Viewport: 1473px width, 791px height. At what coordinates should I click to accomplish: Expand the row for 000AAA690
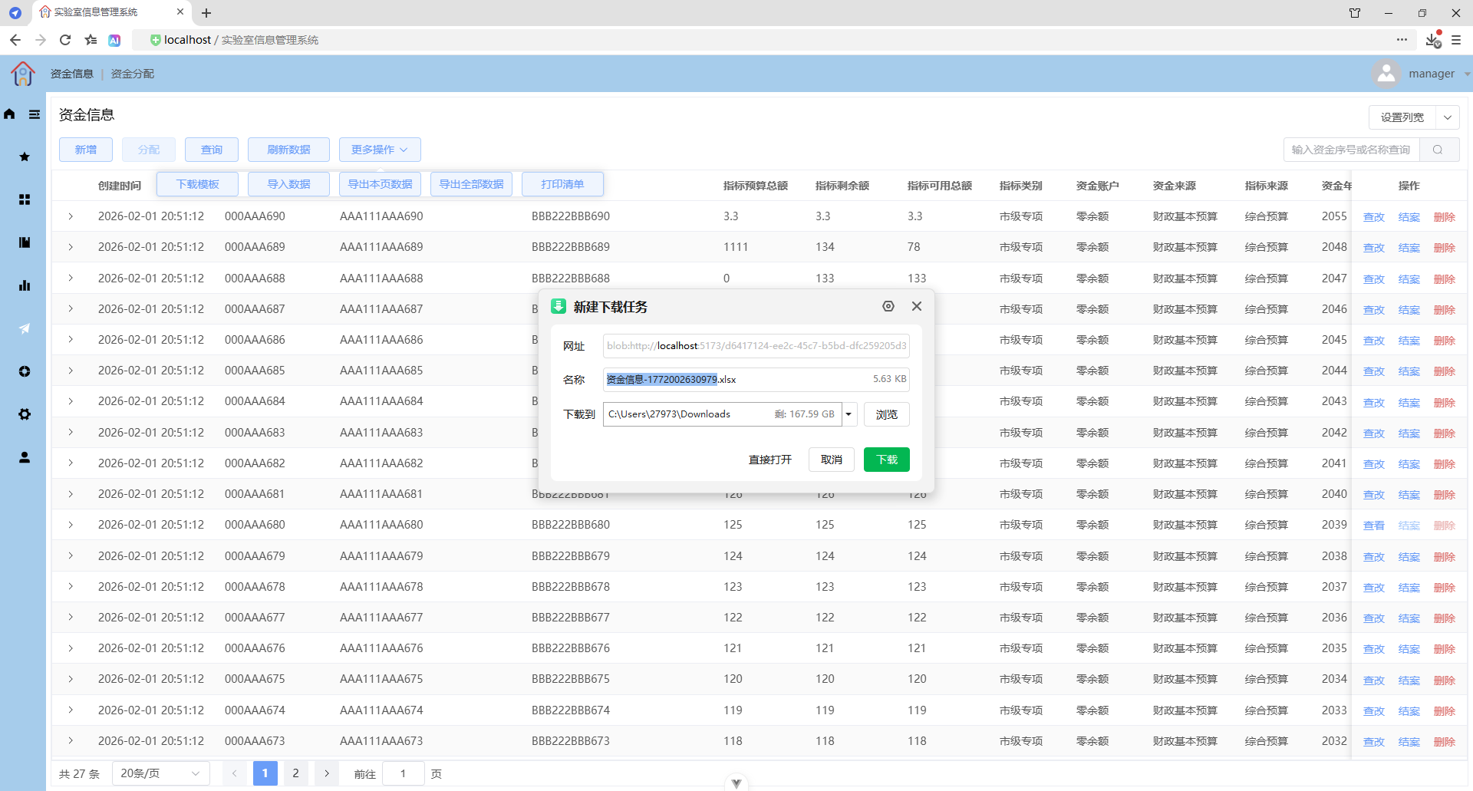point(71,216)
